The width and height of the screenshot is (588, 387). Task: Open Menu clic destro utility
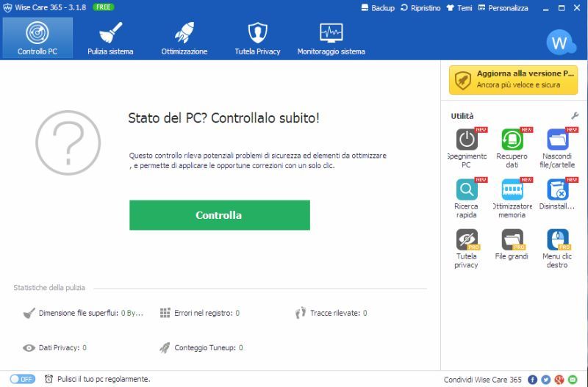pyautogui.click(x=557, y=248)
